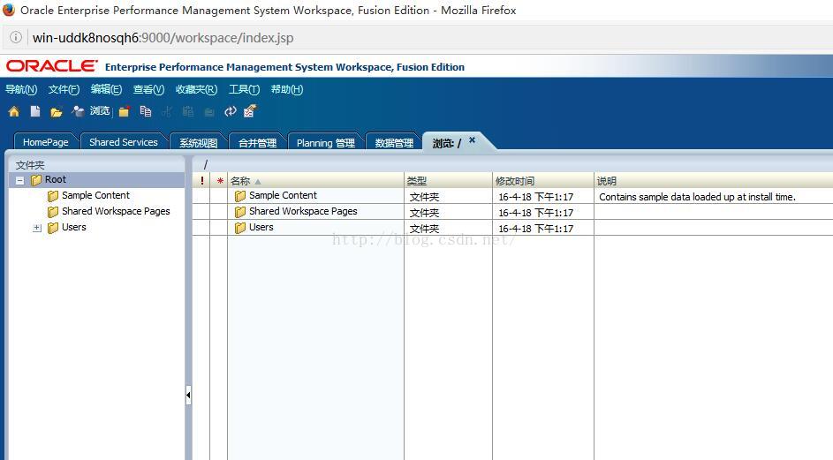
Task: Open the 文件(F) menu
Action: coord(64,89)
